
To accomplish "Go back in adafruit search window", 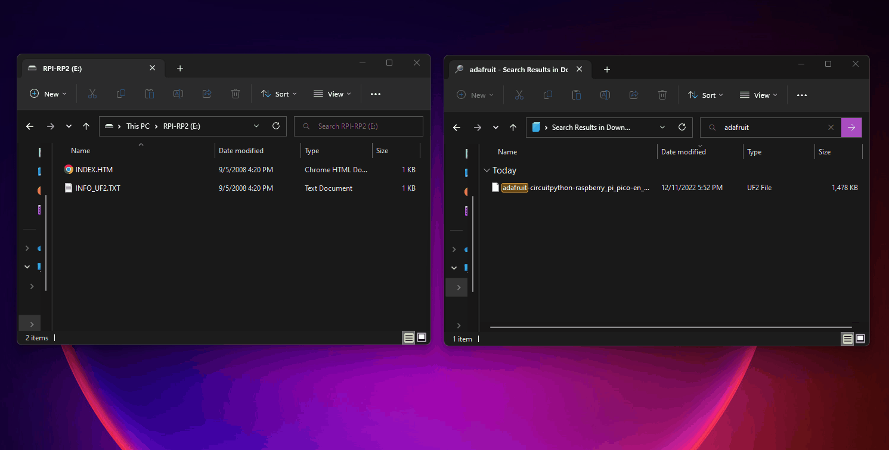I will pyautogui.click(x=457, y=128).
